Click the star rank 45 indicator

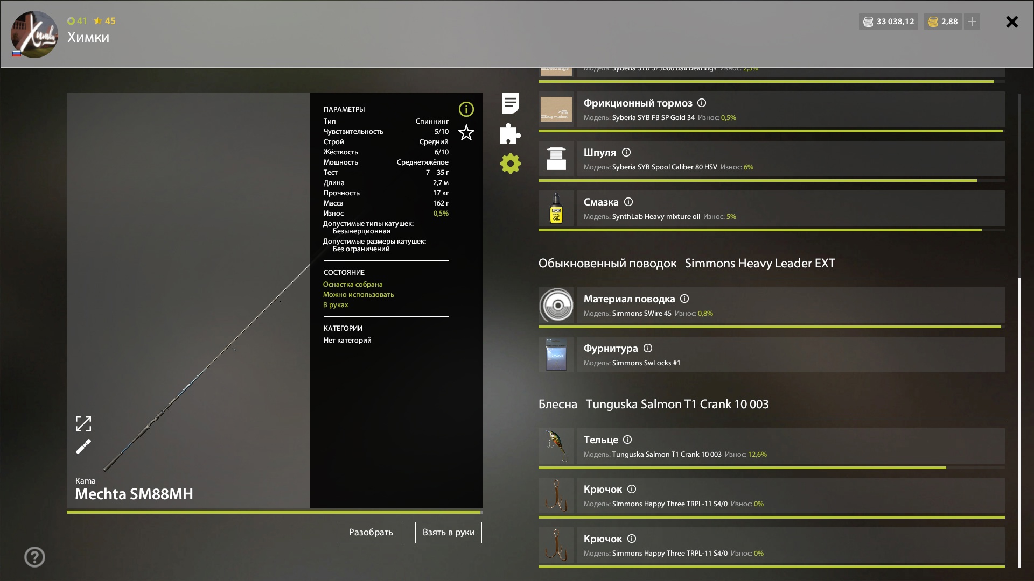pos(104,21)
